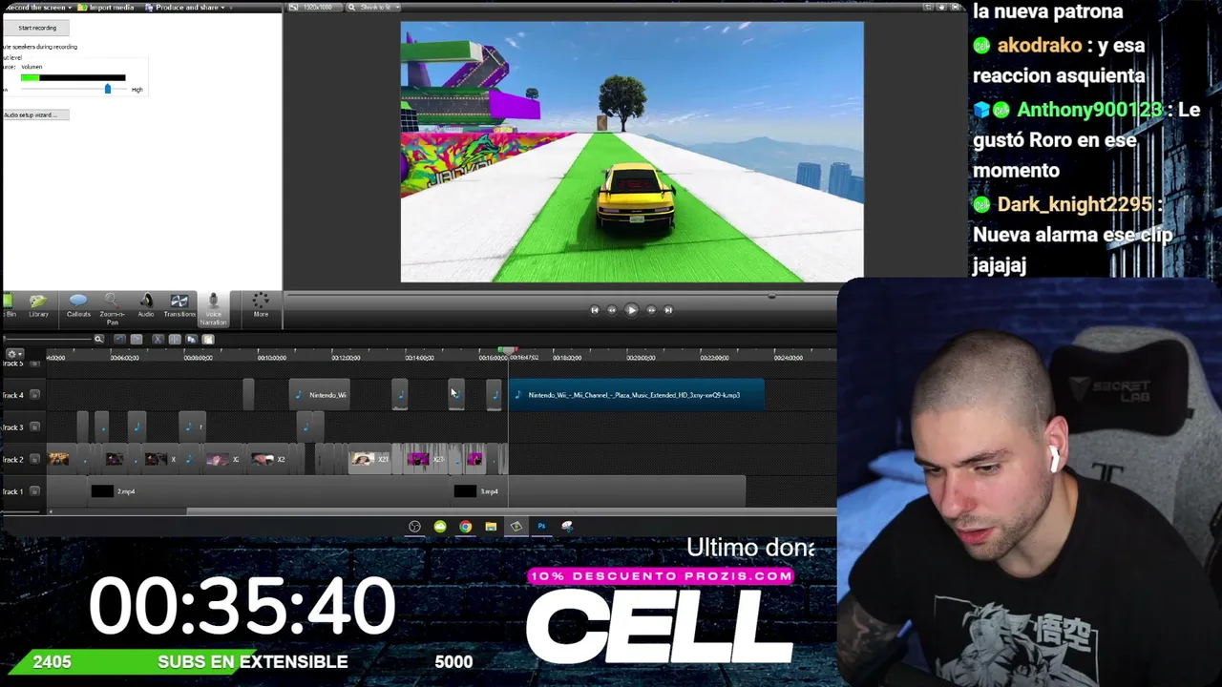Toggle the lock on Track 4
1222x687 pixels.
(35, 395)
